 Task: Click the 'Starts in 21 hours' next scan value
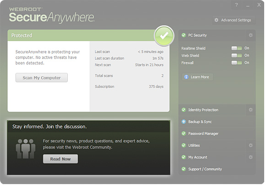(149, 65)
